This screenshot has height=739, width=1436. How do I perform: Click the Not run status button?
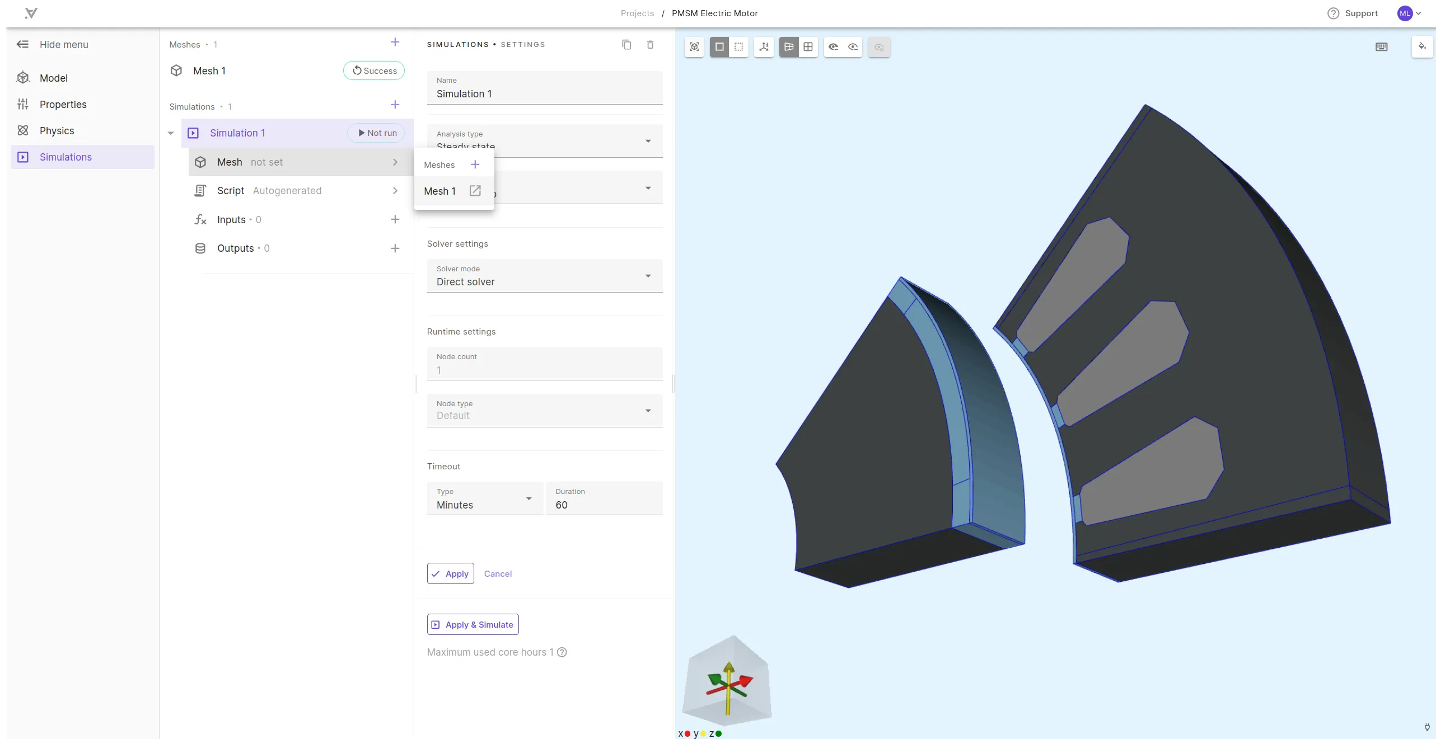pyautogui.click(x=376, y=133)
